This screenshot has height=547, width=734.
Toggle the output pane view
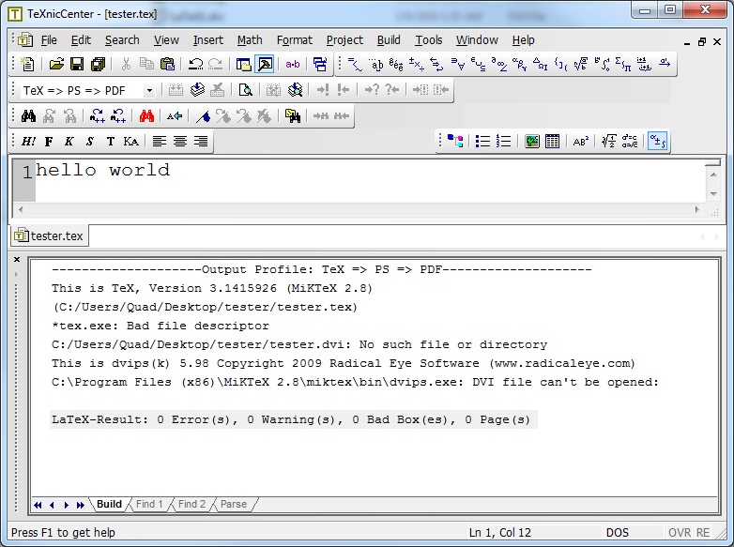coord(265,64)
